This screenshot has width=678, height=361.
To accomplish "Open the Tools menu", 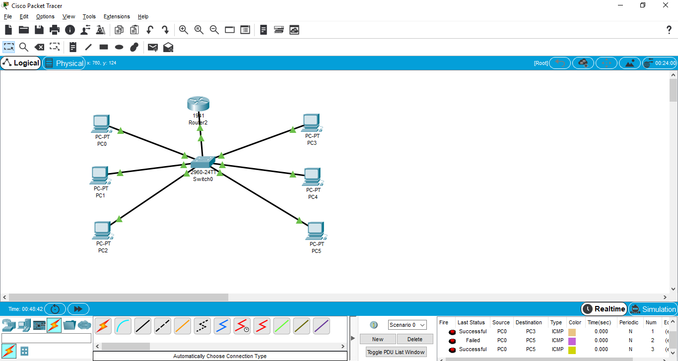I will click(89, 16).
